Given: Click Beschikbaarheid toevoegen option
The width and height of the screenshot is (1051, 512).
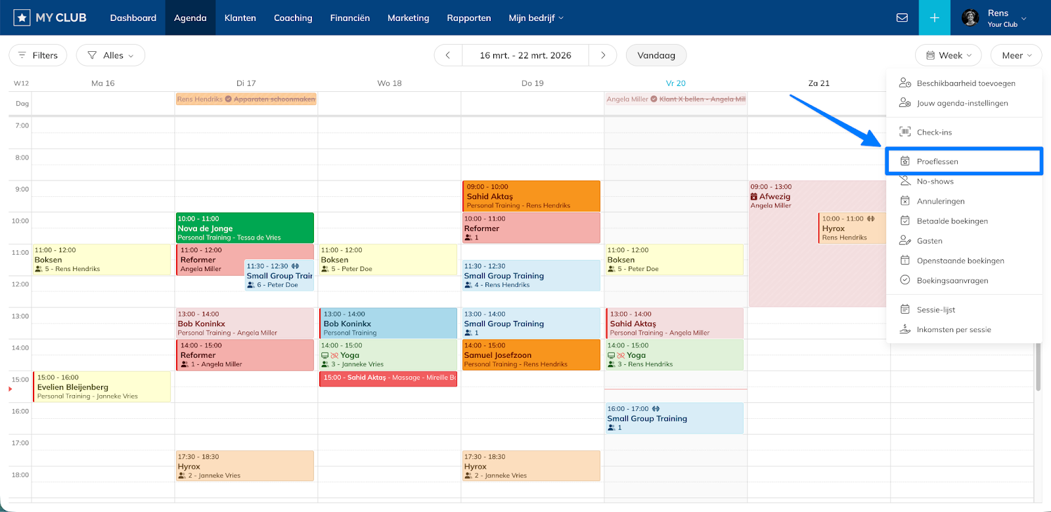Looking at the screenshot, I should click(966, 83).
